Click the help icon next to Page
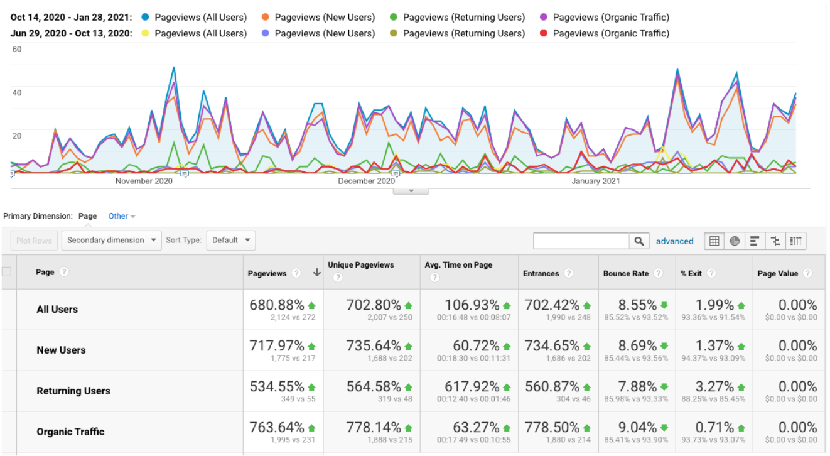830x456 pixels. 63,273
